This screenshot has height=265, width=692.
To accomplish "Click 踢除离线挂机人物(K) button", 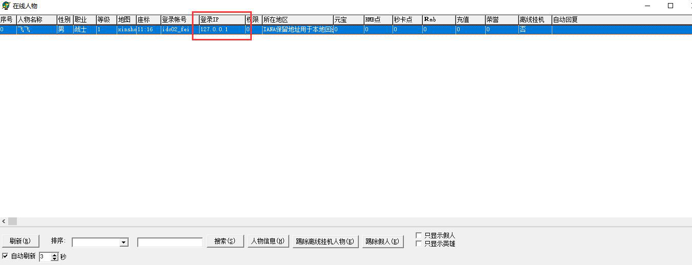I will (x=325, y=241).
